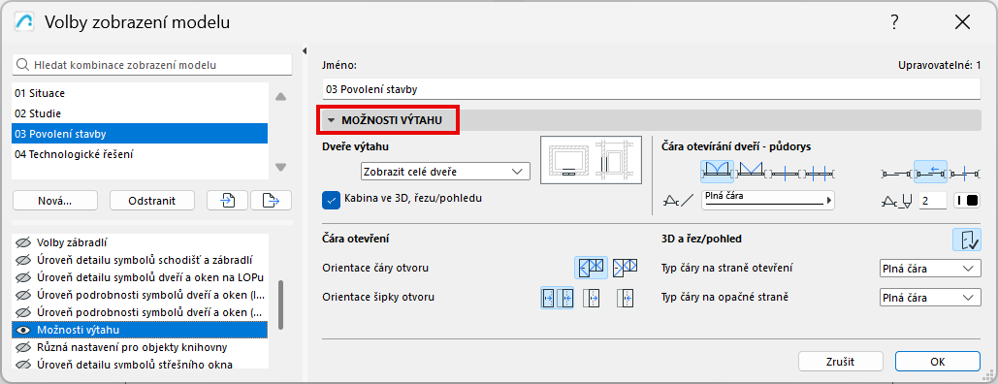This screenshot has height=384, width=998.
Task: Toggle door opening in 3D and section icon
Action: (968, 240)
